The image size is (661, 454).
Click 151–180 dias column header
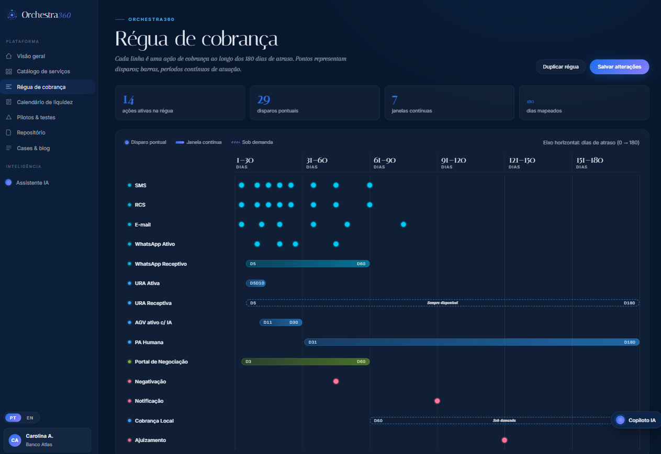589,163
